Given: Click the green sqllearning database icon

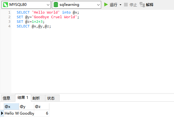Looking at the screenshot, I should coord(56,5).
